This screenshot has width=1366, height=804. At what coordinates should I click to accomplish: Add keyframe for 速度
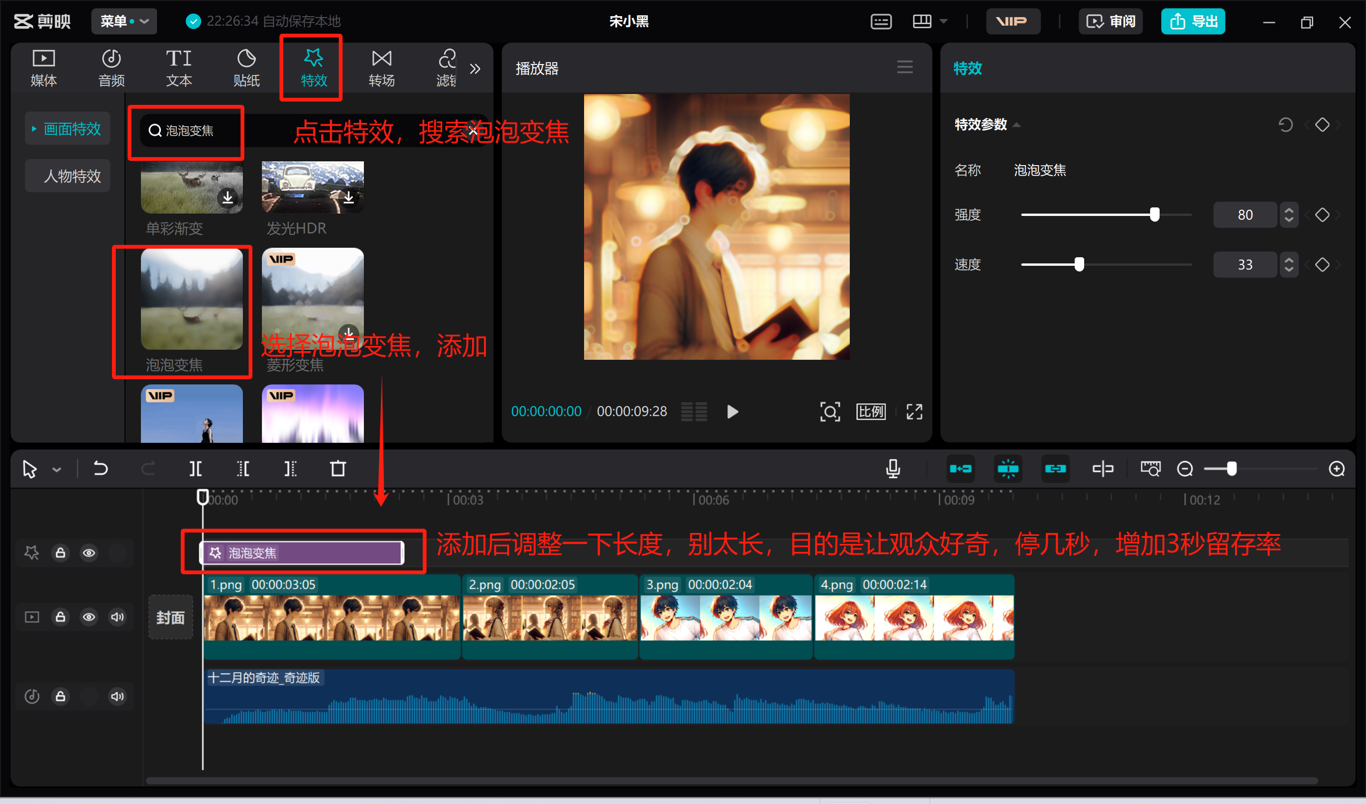point(1322,264)
